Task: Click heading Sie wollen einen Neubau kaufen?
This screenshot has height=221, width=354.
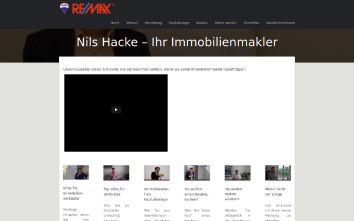Action: [196, 194]
